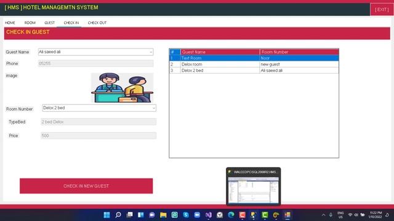
Task: Open the Widgets panel icon
Action: (x=141, y=215)
